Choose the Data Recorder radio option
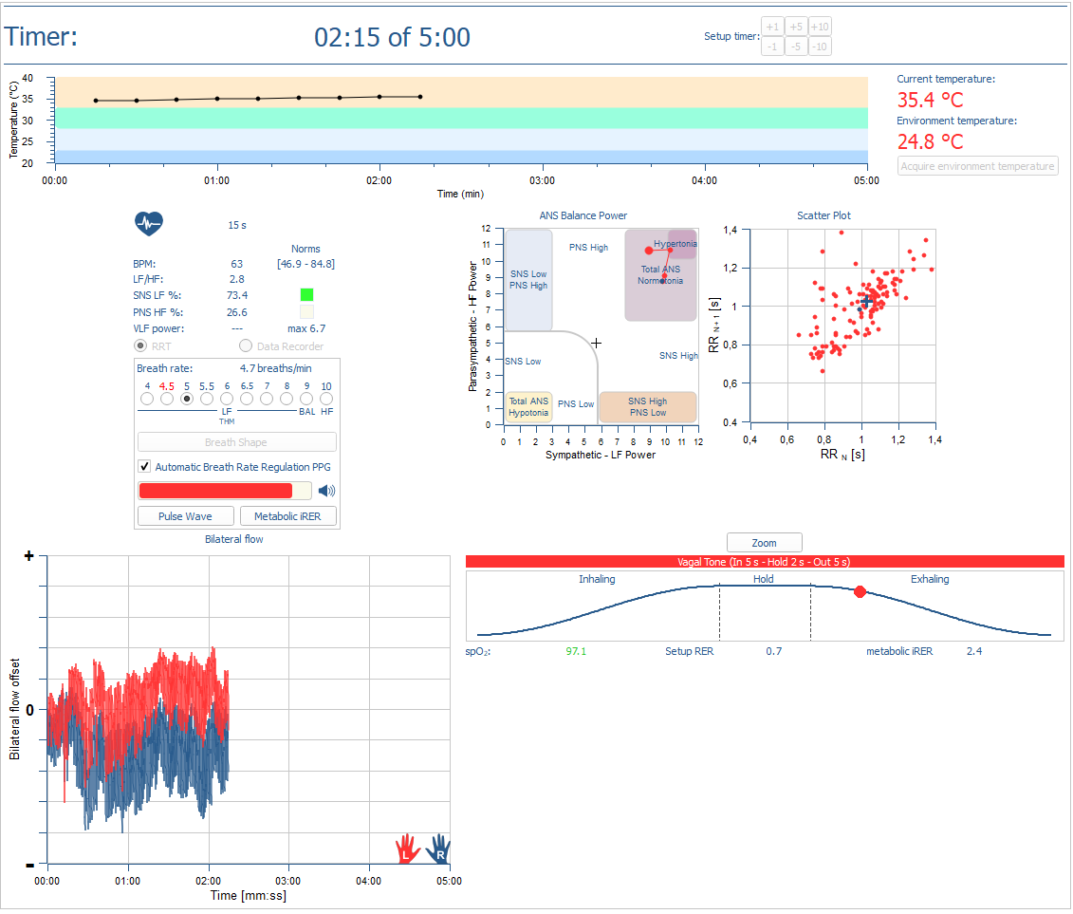 coord(246,346)
